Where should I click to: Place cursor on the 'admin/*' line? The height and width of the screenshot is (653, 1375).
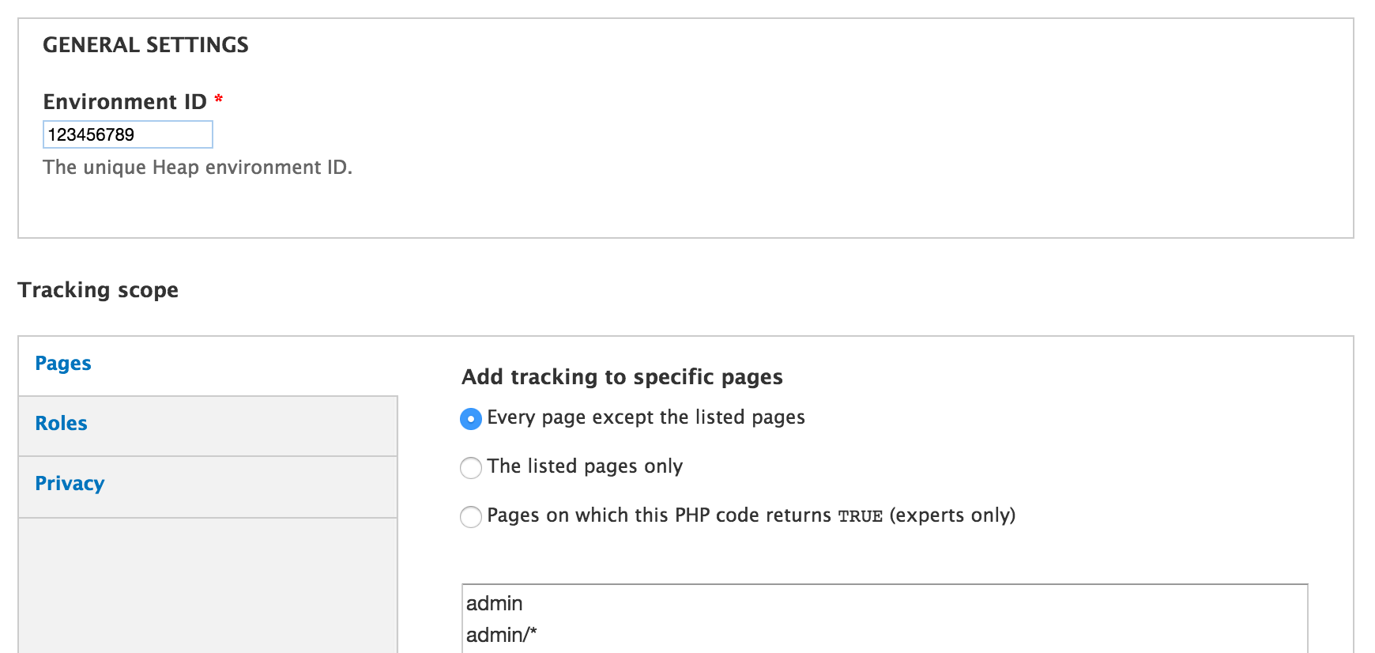(501, 635)
